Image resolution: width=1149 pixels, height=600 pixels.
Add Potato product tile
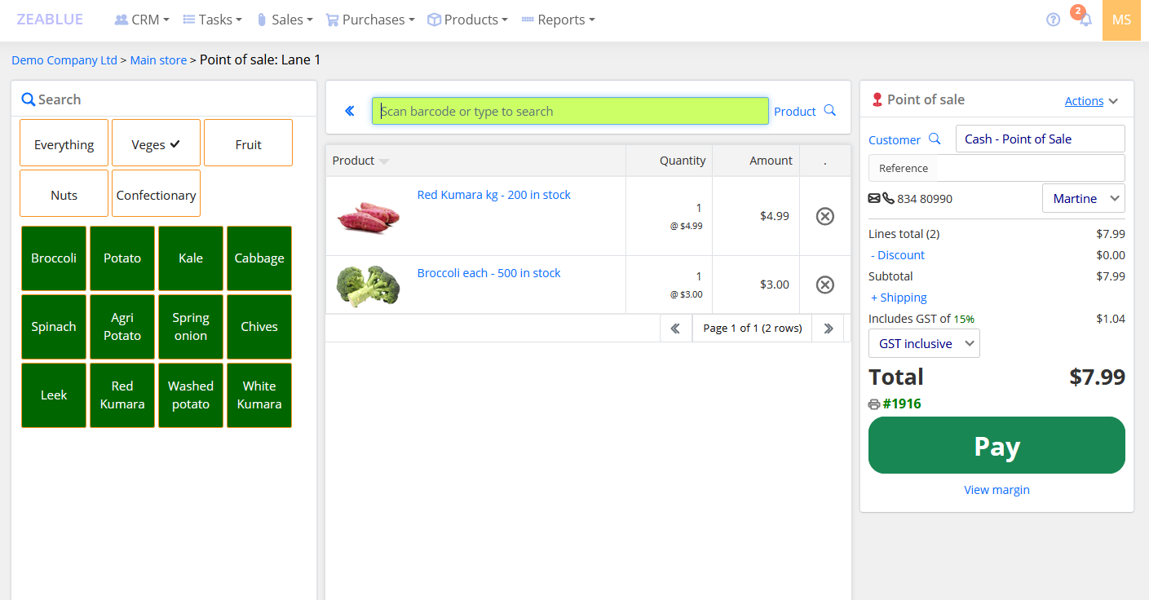pyautogui.click(x=122, y=258)
